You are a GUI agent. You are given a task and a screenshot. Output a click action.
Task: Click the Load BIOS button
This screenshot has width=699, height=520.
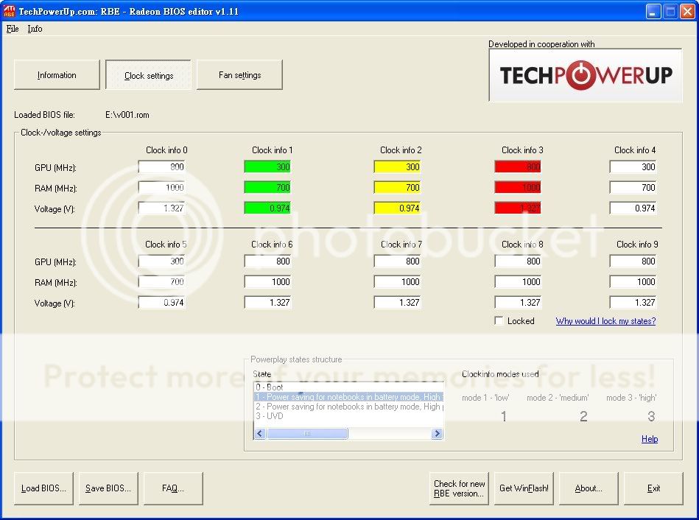[x=43, y=488]
